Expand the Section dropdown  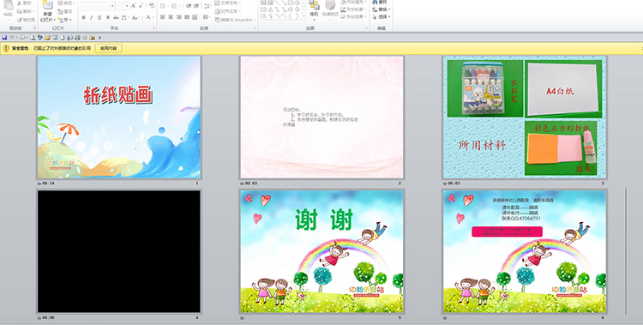pos(65,20)
